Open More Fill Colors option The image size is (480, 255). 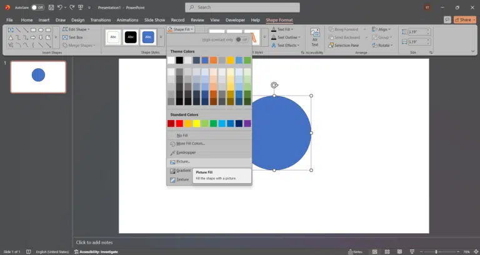click(x=209, y=144)
